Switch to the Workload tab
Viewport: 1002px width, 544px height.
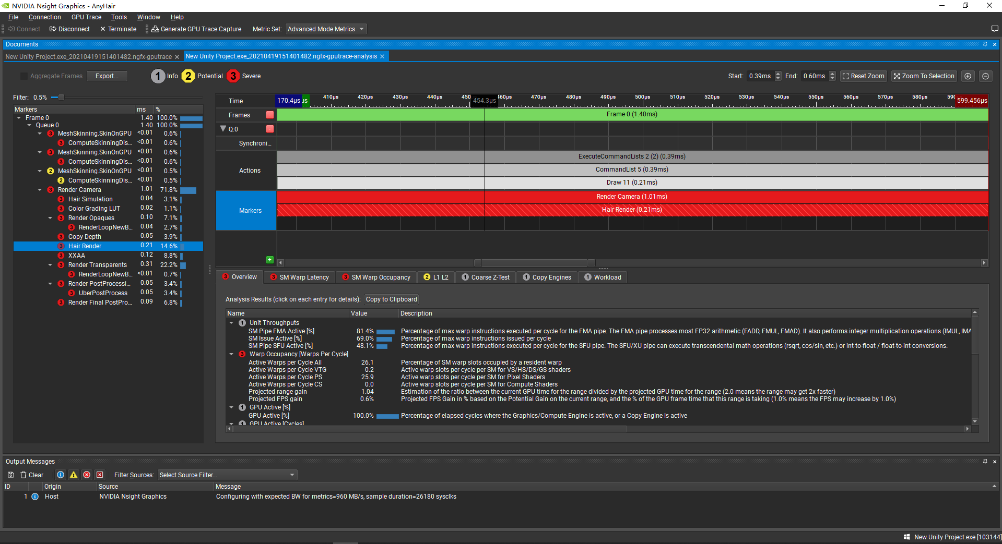[603, 277]
